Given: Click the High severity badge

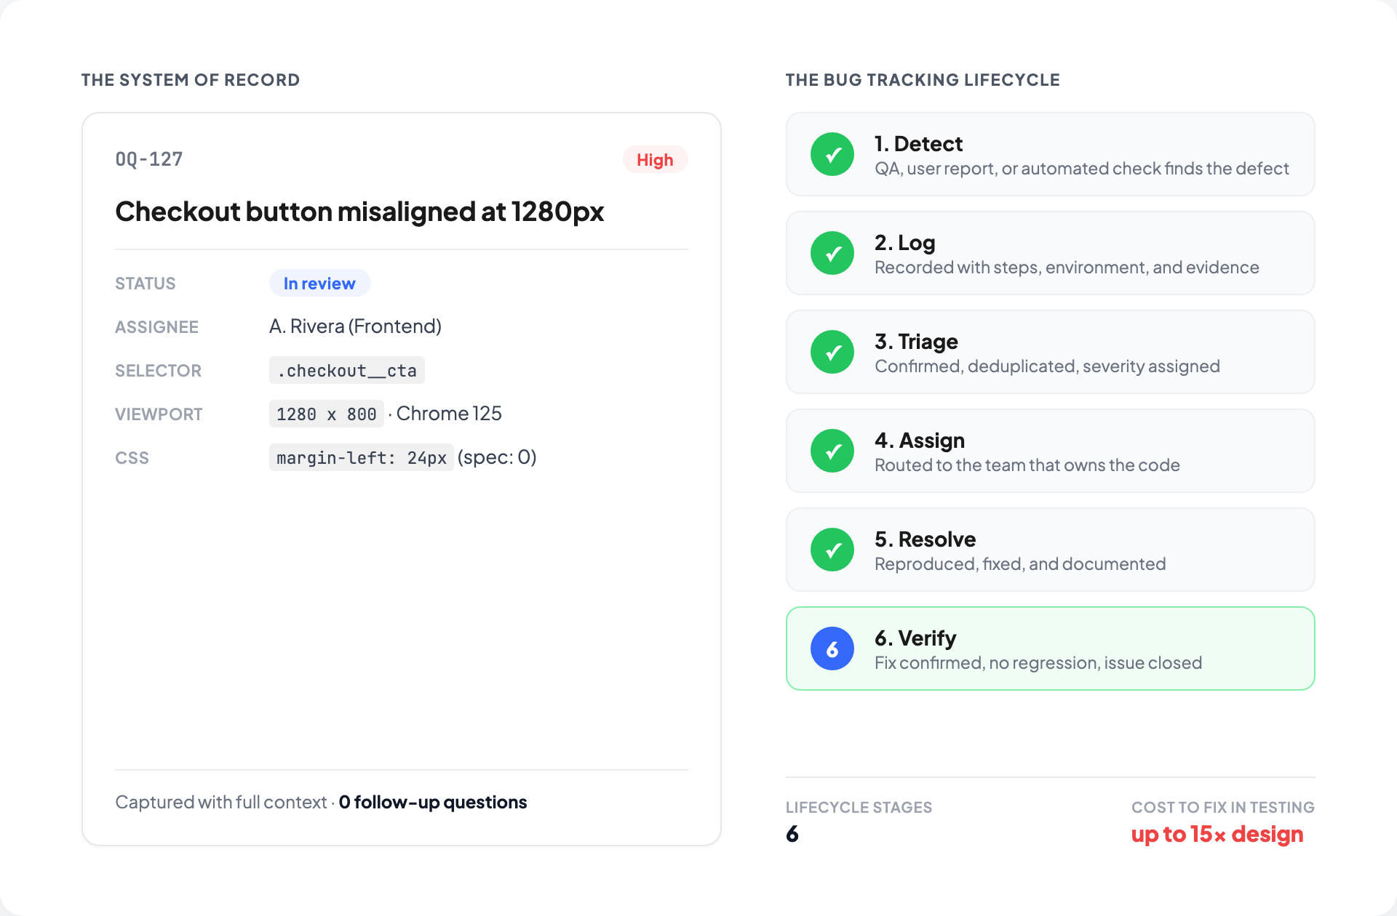Looking at the screenshot, I should point(655,160).
